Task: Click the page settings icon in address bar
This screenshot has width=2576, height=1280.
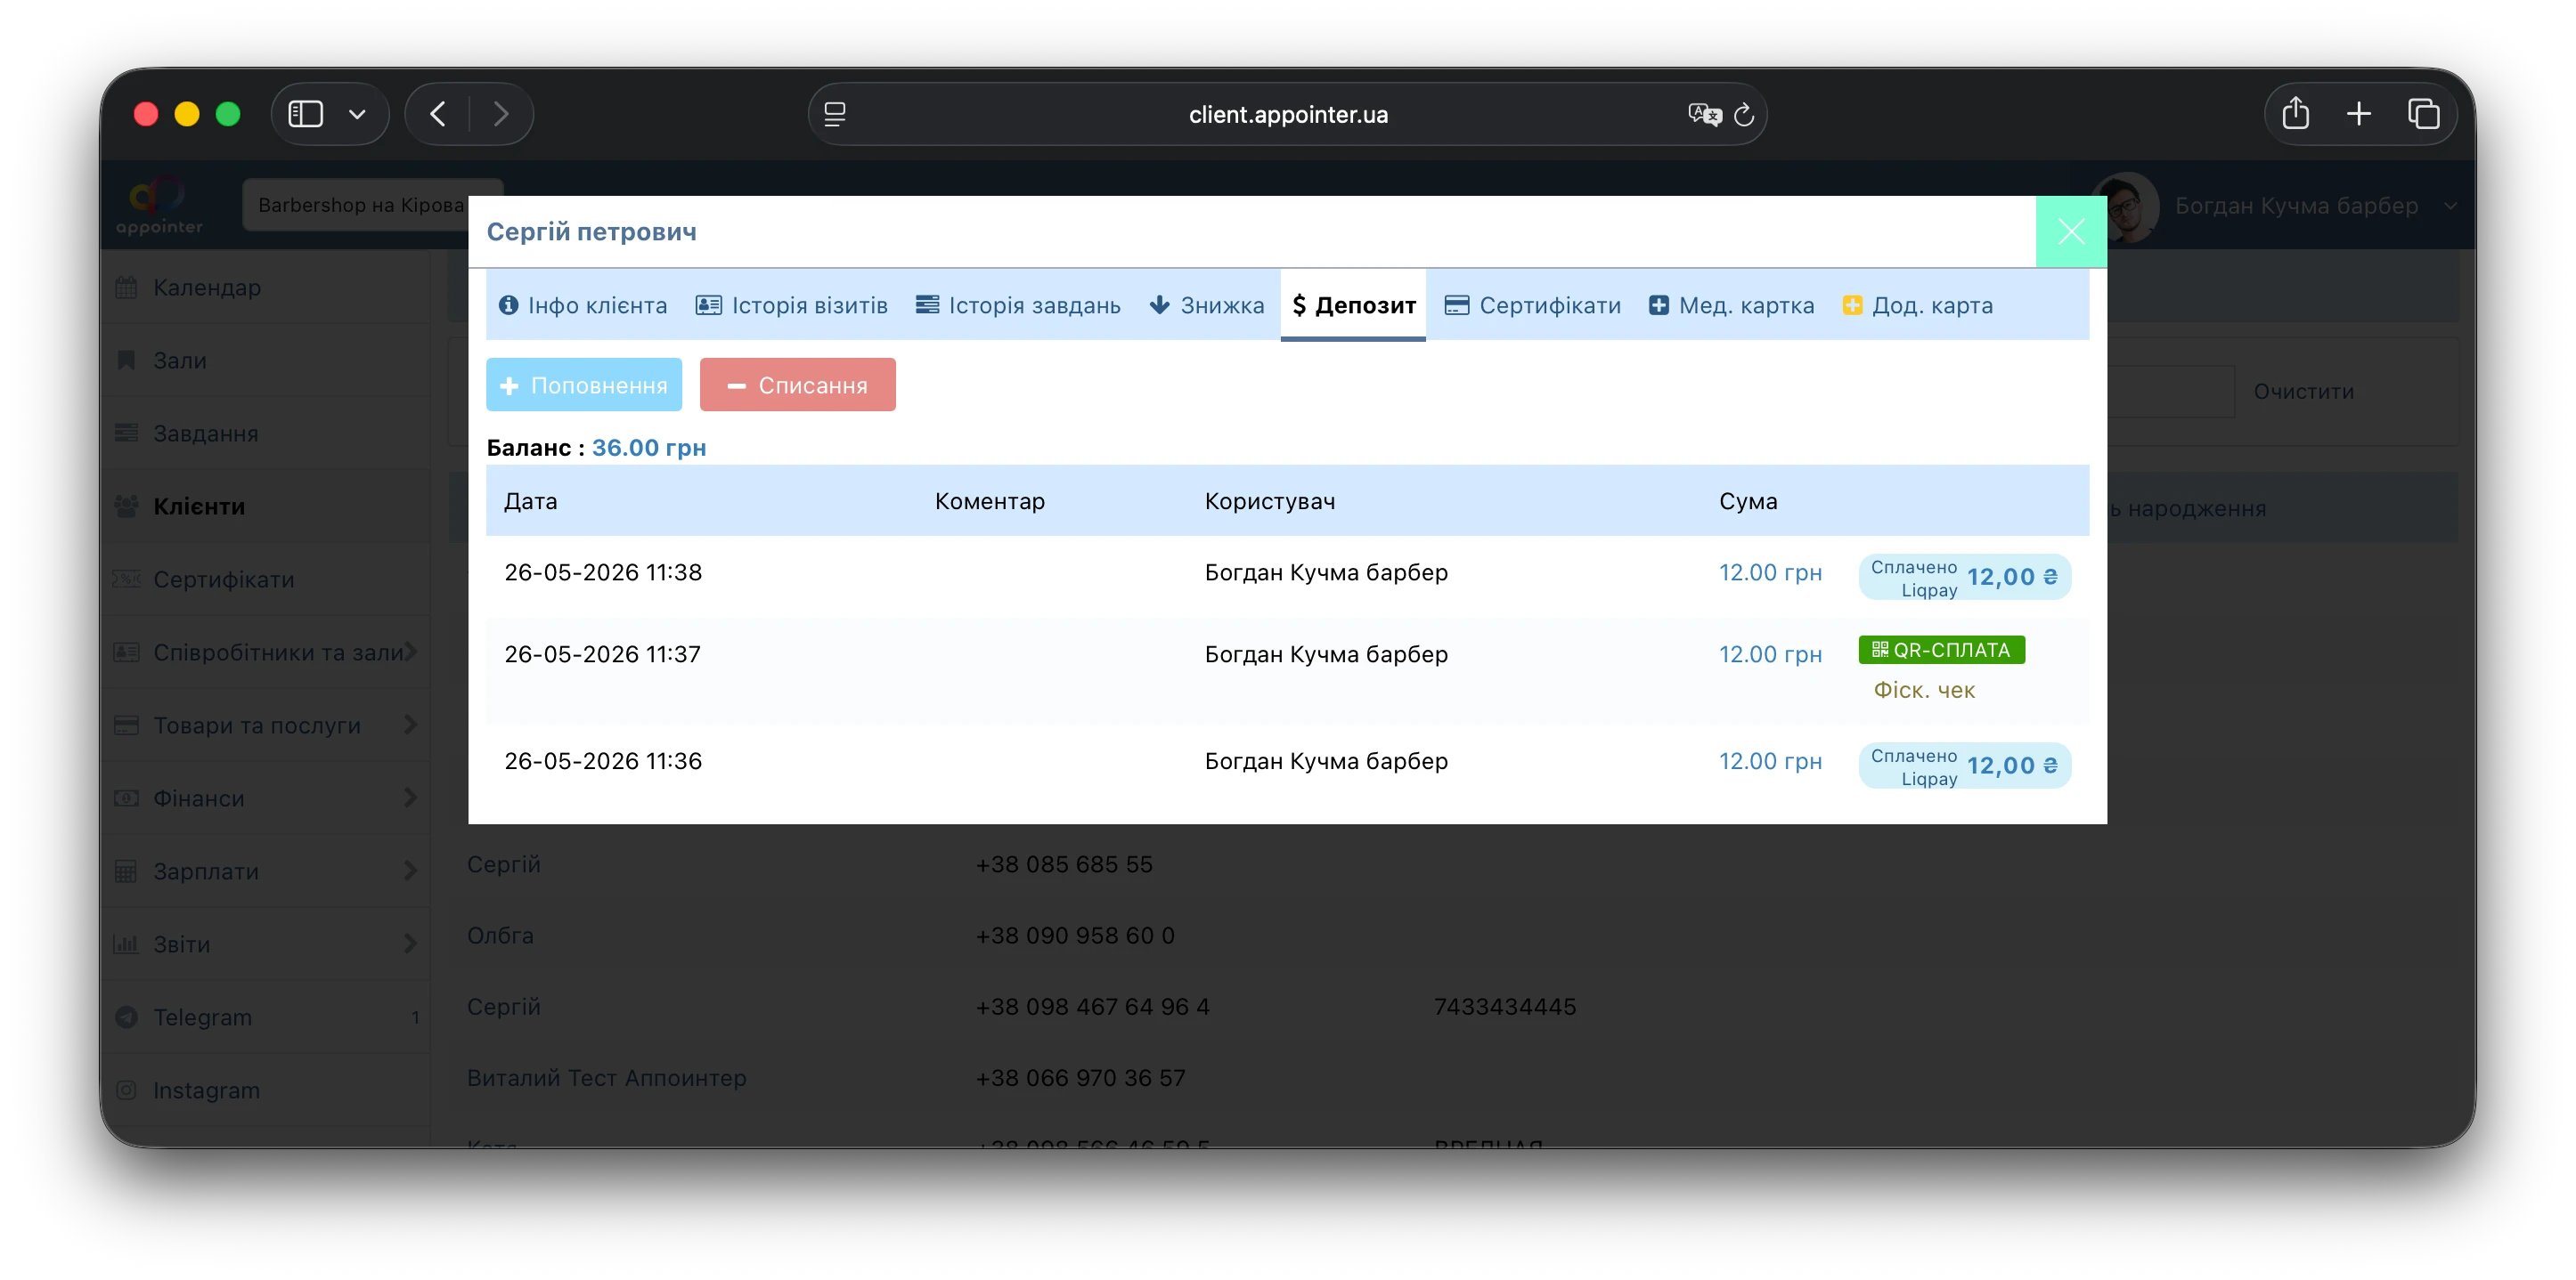Action: [835, 114]
